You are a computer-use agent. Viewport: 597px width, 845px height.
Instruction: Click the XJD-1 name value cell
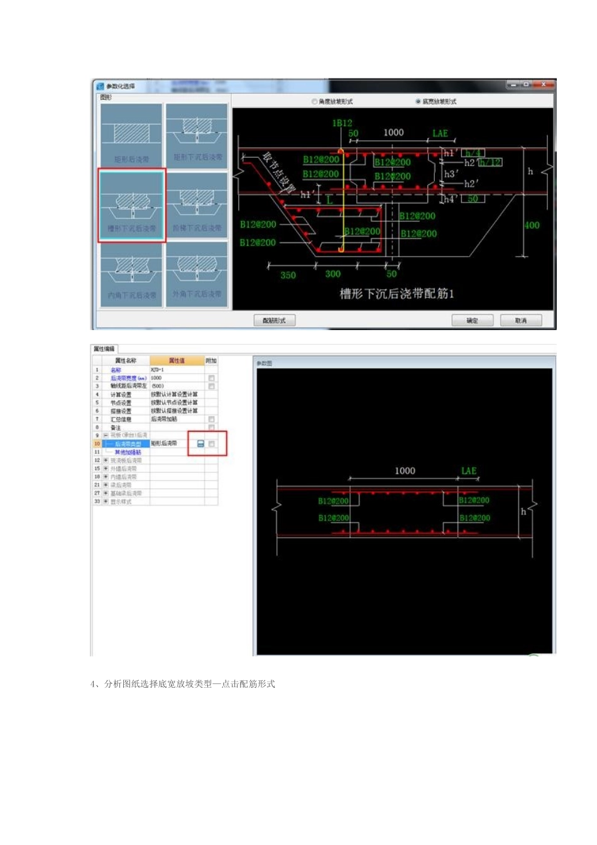pyautogui.click(x=177, y=370)
